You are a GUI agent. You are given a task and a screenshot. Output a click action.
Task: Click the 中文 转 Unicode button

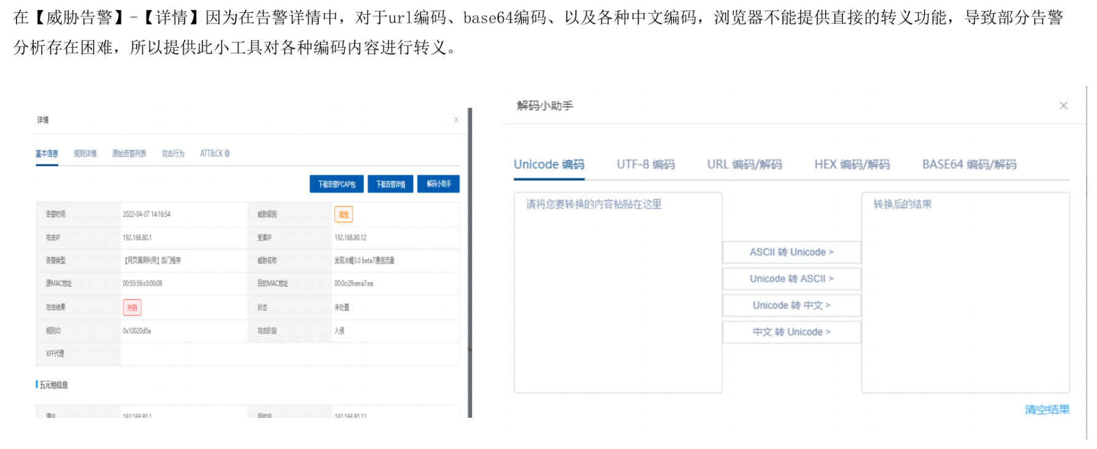(791, 332)
